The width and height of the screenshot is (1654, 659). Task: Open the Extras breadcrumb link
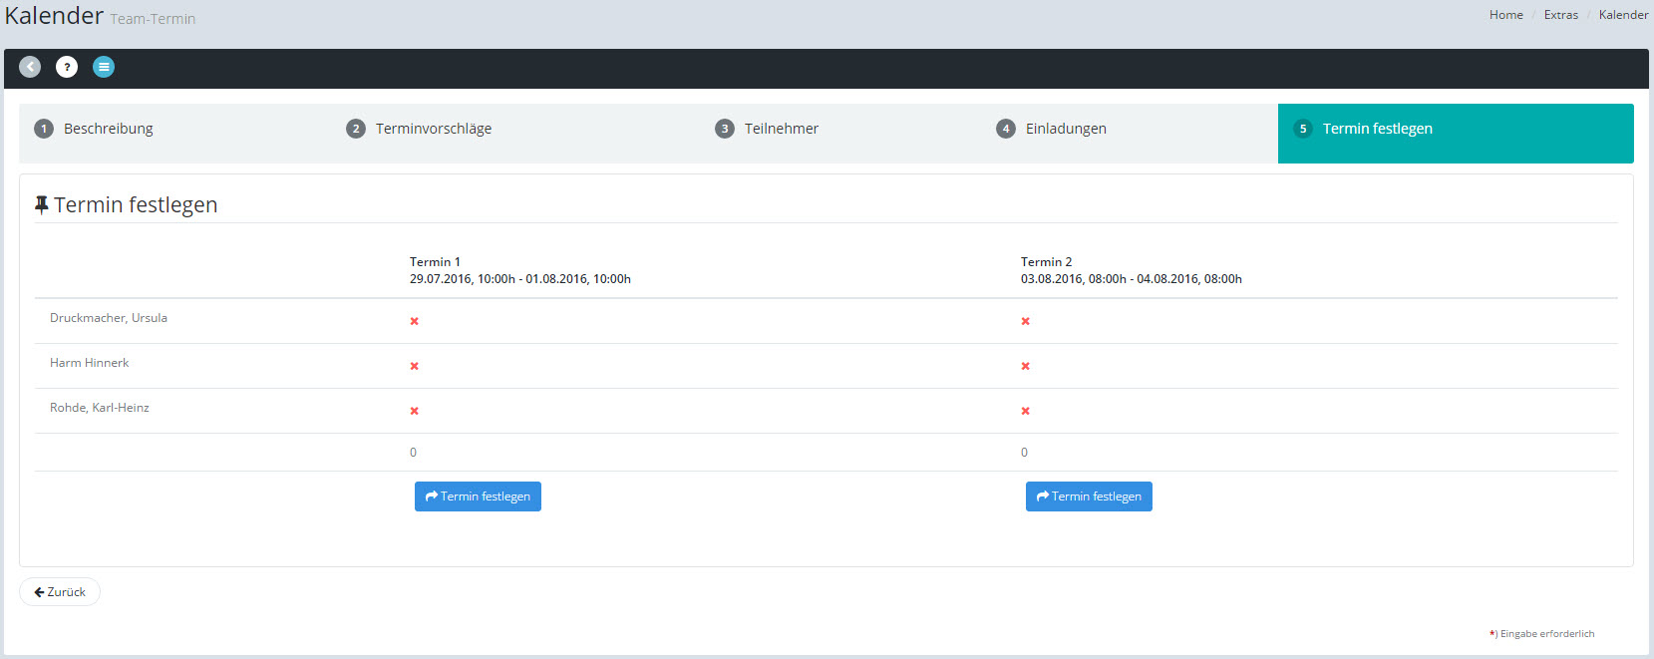pos(1560,15)
